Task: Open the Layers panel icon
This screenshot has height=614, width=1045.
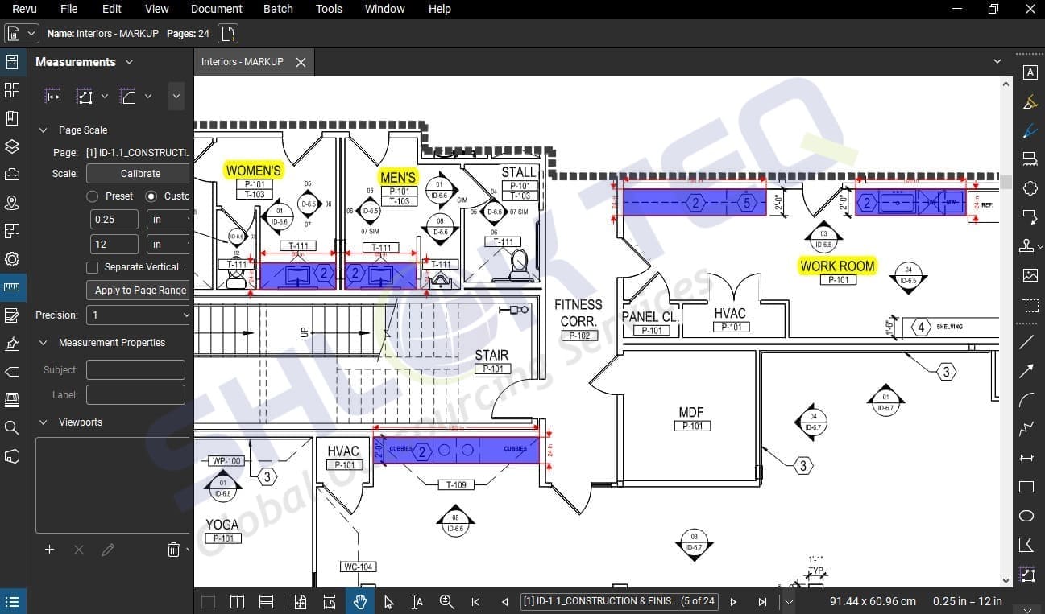Action: [x=12, y=146]
